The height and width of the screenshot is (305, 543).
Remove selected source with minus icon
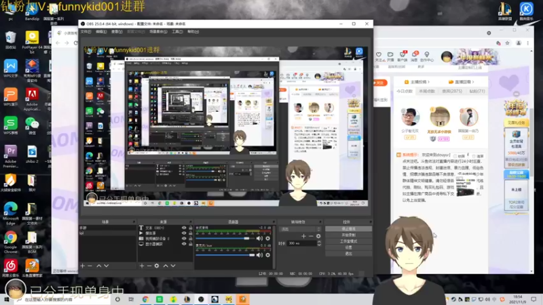[x=149, y=266]
